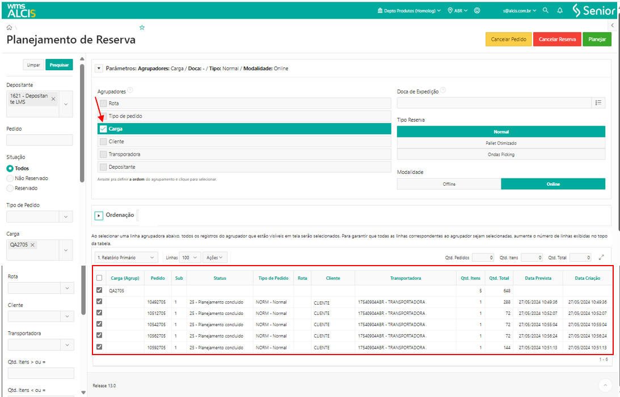Open the search magnifier in top bar
This screenshot has height=397, width=620.
point(546,10)
